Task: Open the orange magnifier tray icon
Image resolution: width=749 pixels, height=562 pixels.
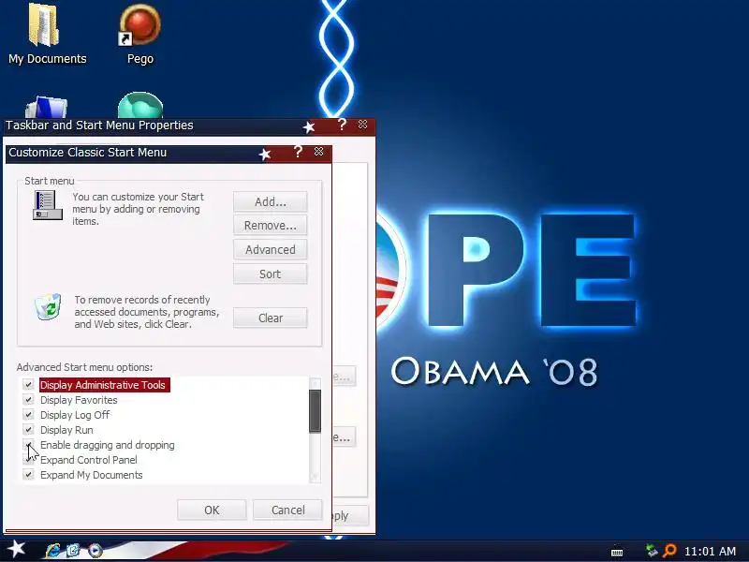Action: pyautogui.click(x=669, y=551)
